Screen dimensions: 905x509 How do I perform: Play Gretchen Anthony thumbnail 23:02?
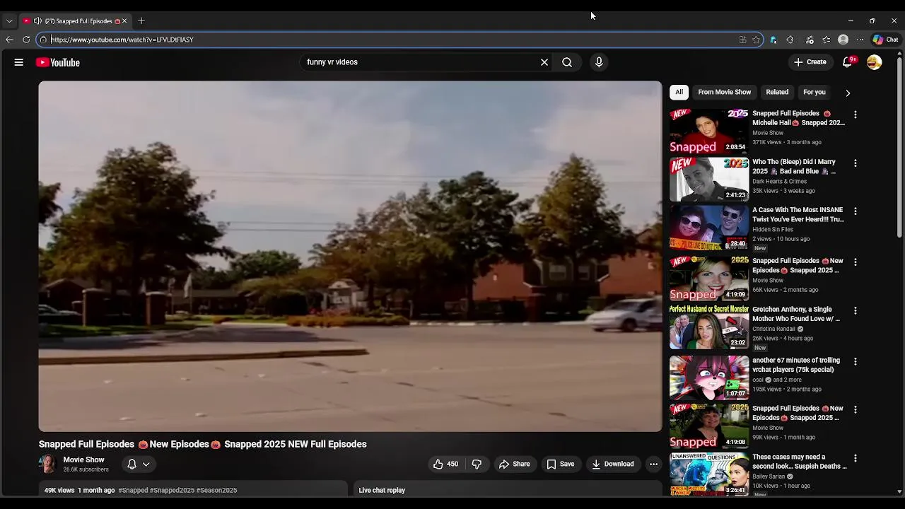(x=709, y=327)
